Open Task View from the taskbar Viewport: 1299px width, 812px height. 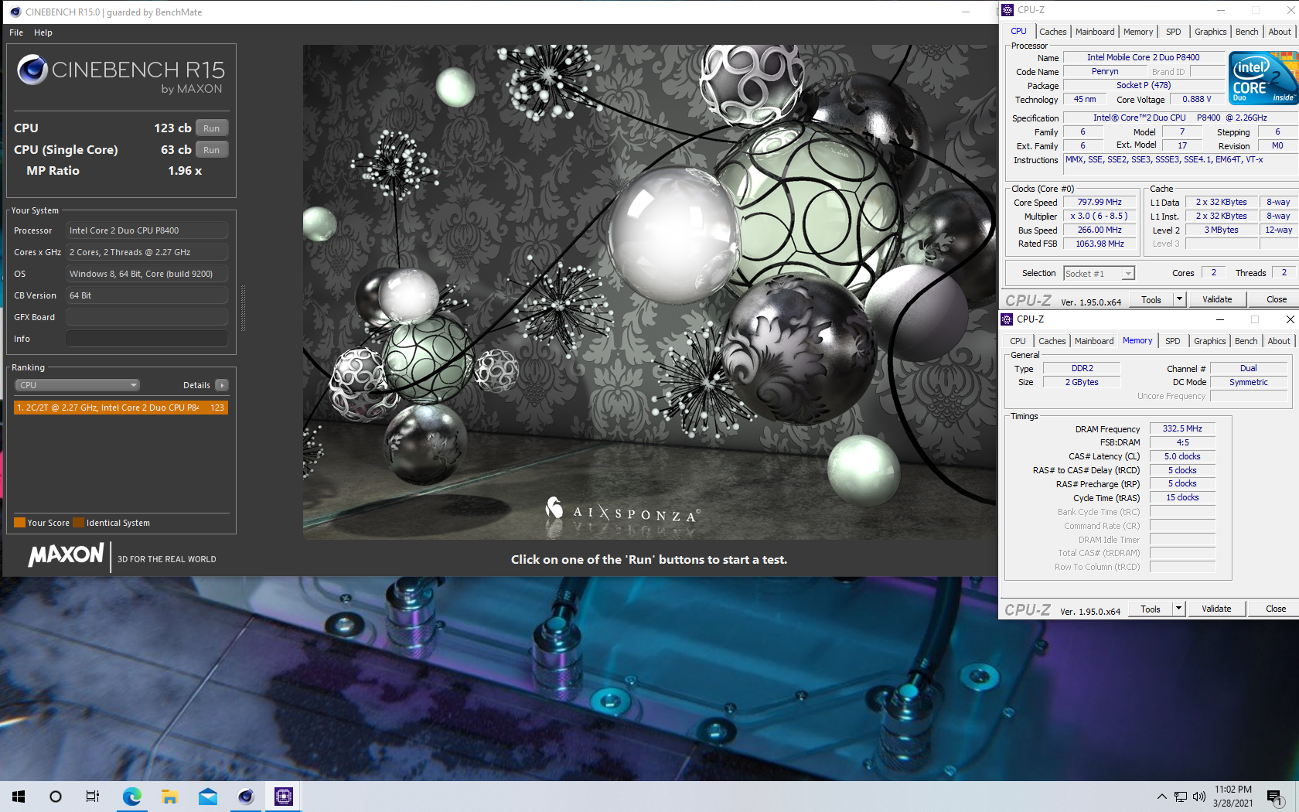(x=93, y=797)
